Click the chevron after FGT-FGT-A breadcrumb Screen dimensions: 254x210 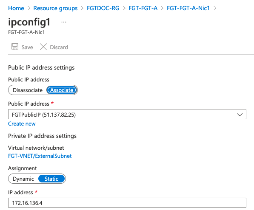tap(162, 8)
